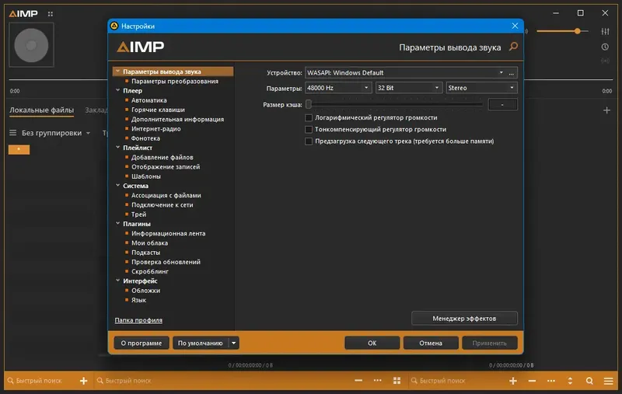Click the rightmost Быстрый поиск field
Screen dimensions: 622x394
point(442,381)
